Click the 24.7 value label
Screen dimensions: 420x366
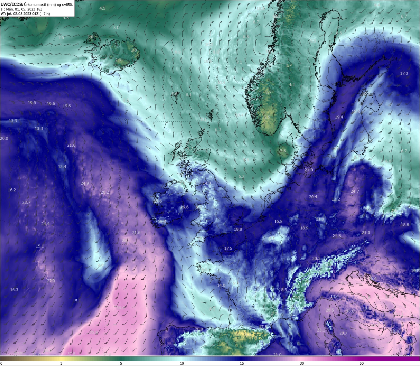pyautogui.click(x=355, y=191)
